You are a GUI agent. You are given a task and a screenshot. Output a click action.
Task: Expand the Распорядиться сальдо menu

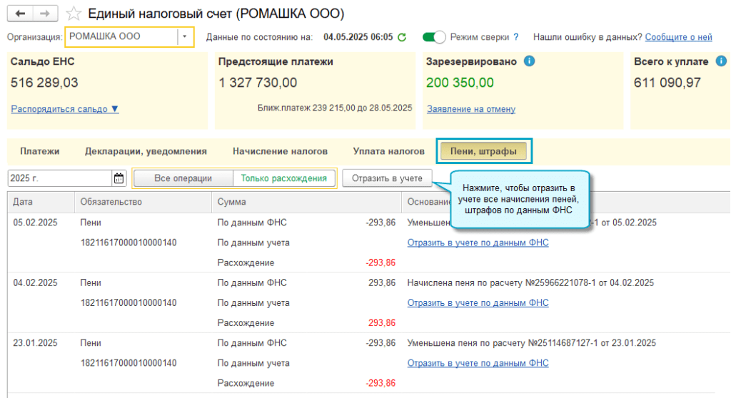(x=65, y=109)
